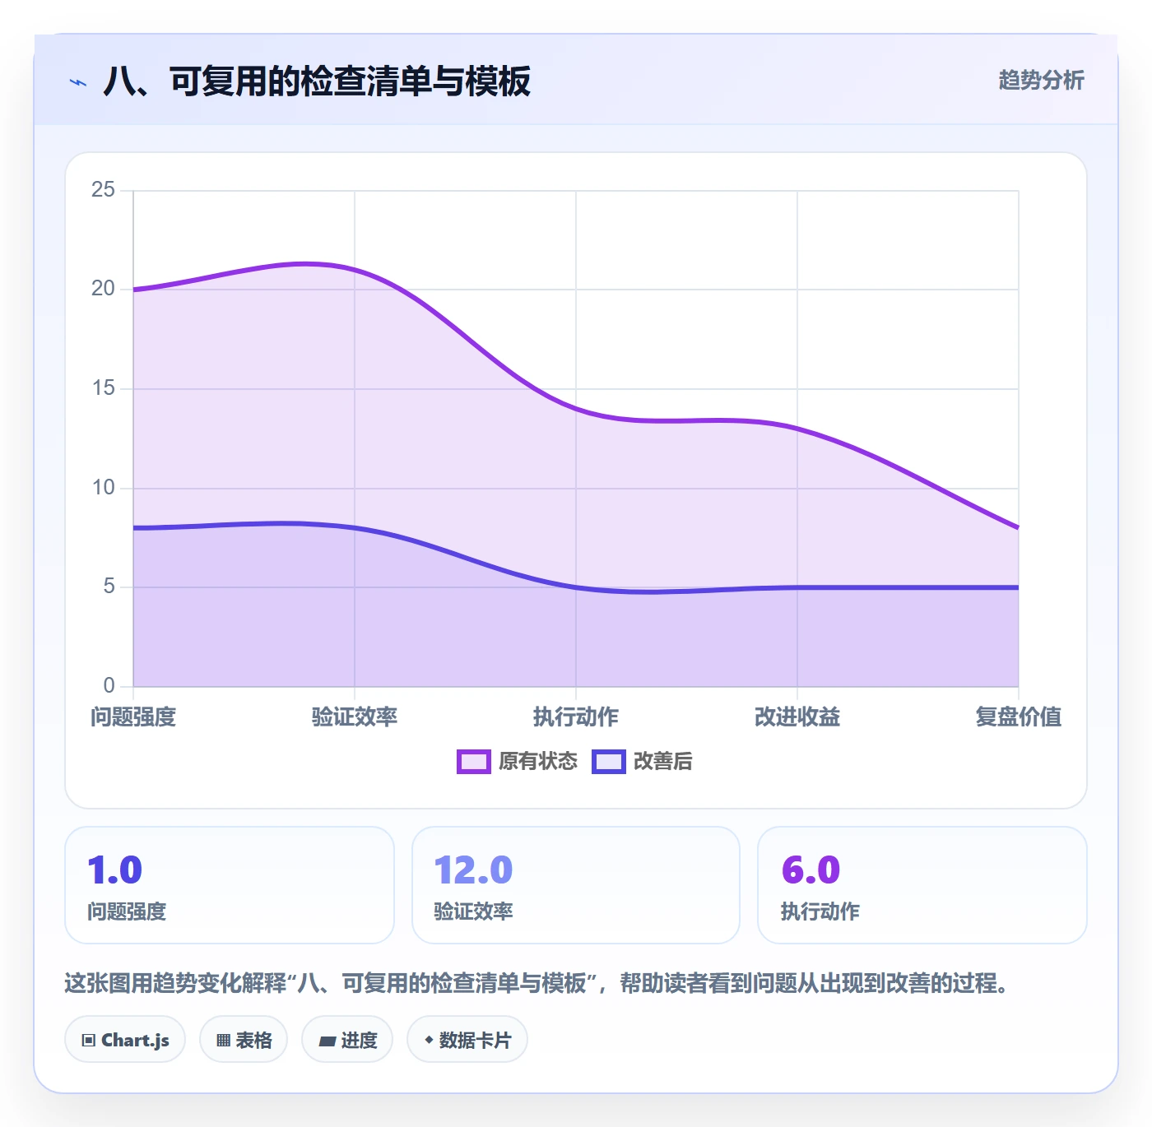Click the Chart.js tag square icon

pyautogui.click(x=89, y=1041)
